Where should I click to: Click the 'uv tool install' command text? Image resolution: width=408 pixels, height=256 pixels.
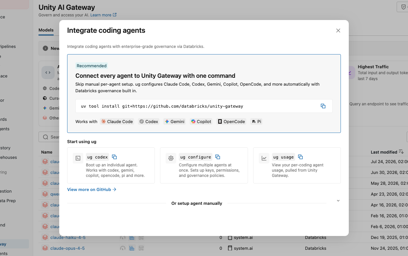162,106
